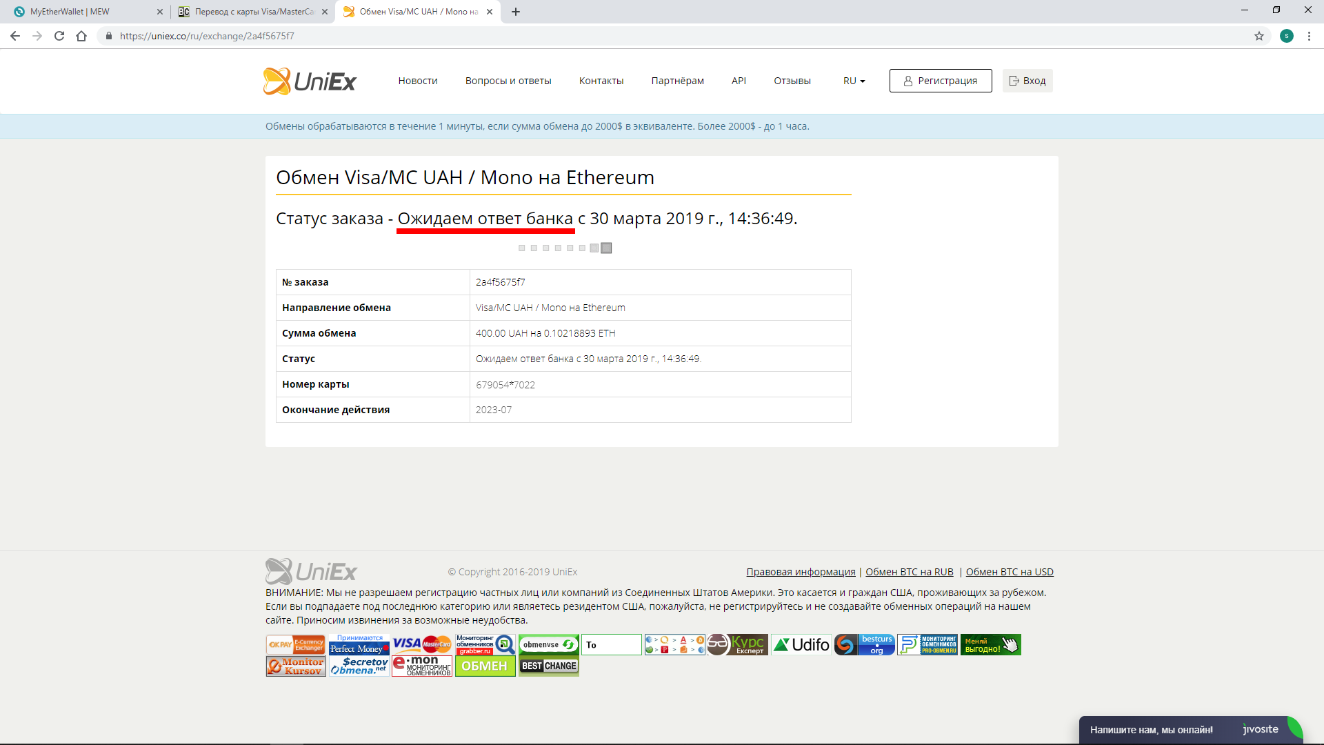Viewport: 1324px width, 745px height.
Task: Click the Вход login button
Action: (x=1027, y=81)
